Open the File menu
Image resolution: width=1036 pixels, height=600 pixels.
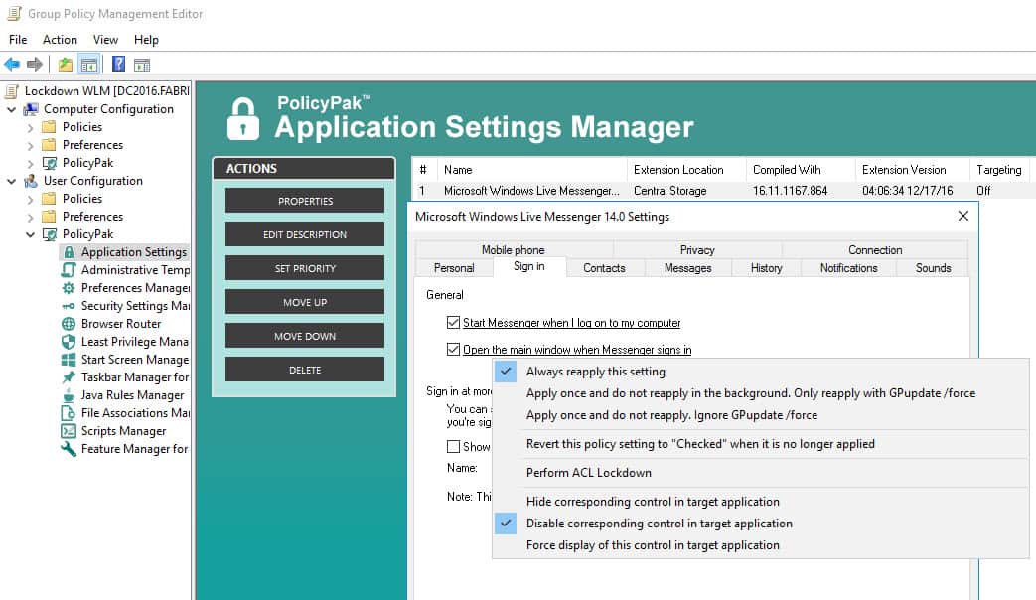(18, 40)
